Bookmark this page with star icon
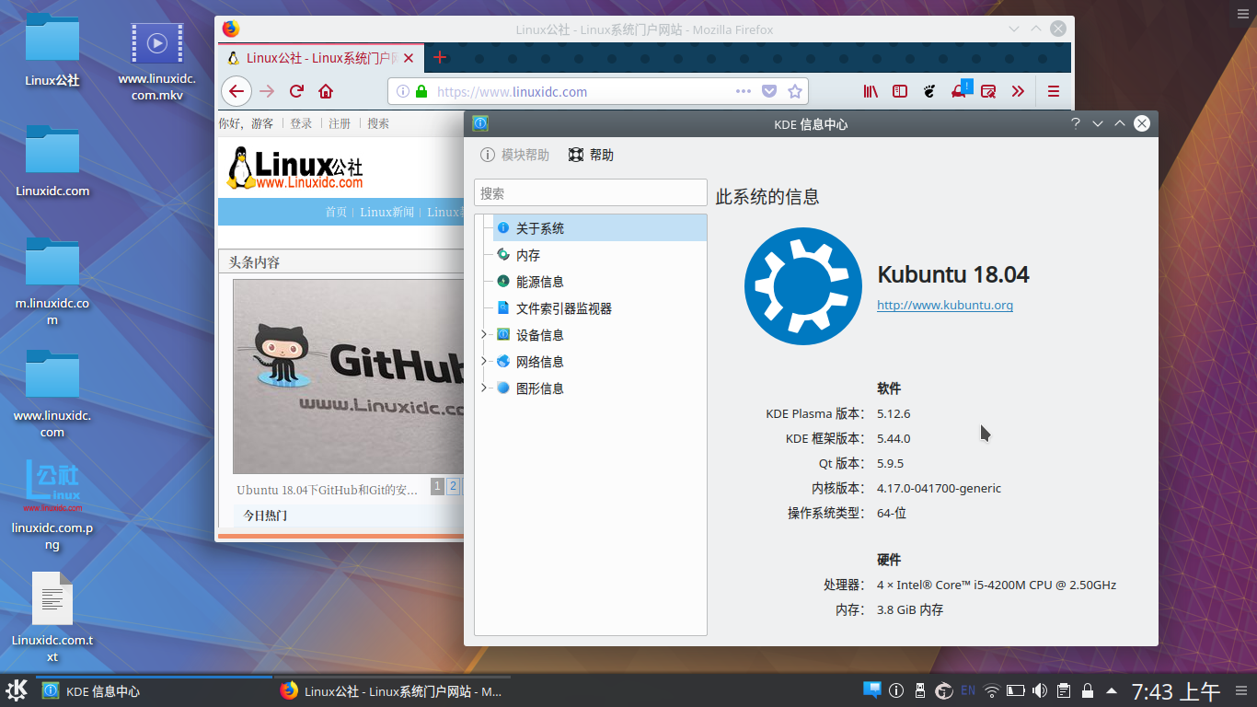Viewport: 1257px width, 707px height. click(x=795, y=91)
